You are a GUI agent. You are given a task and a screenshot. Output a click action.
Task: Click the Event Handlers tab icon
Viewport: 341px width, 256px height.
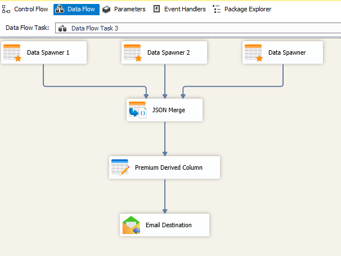pos(156,9)
